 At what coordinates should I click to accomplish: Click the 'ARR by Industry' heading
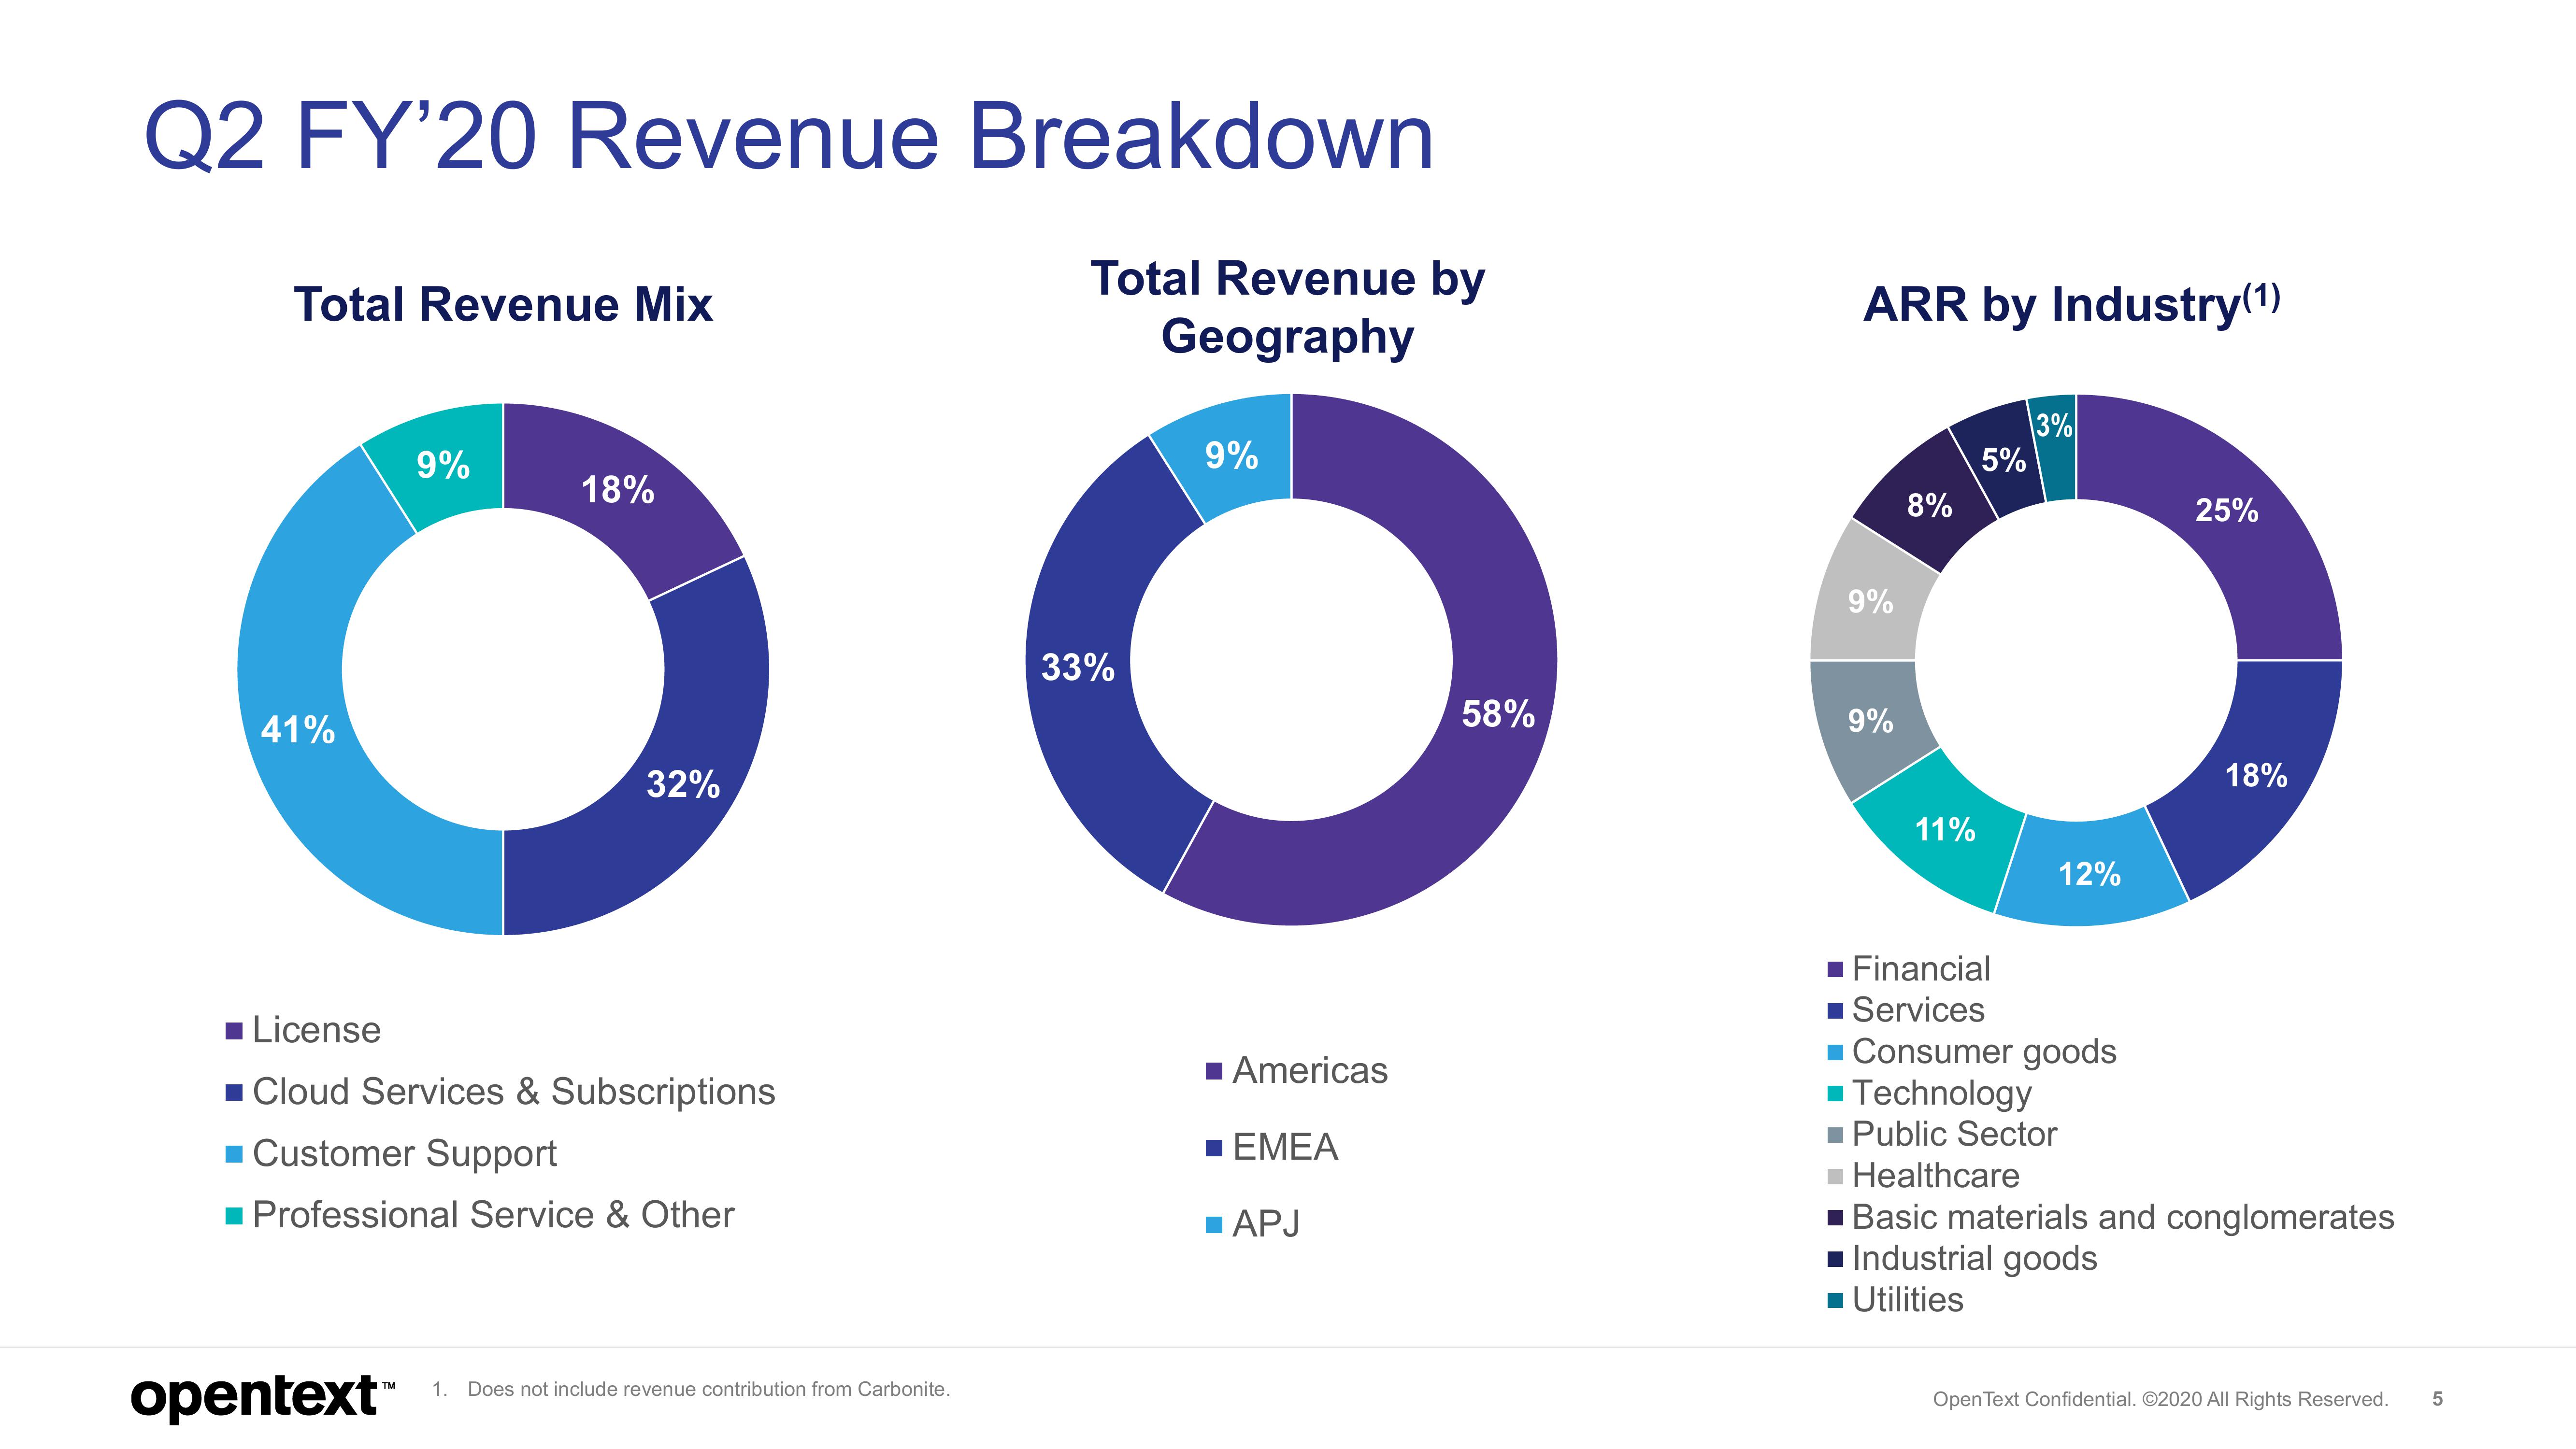[2071, 304]
